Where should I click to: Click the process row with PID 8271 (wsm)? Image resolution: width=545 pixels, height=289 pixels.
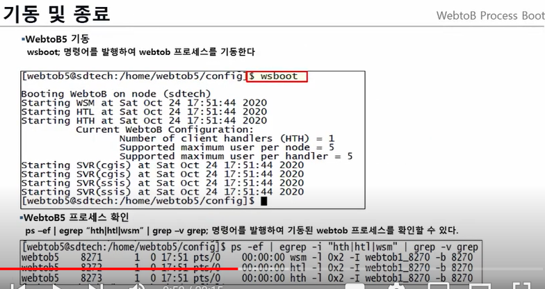(247, 258)
